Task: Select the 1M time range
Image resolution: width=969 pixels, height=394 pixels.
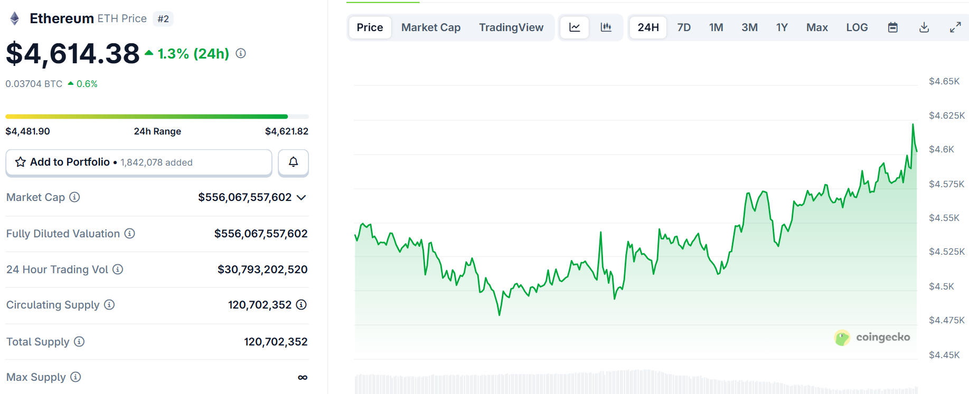Action: click(716, 27)
